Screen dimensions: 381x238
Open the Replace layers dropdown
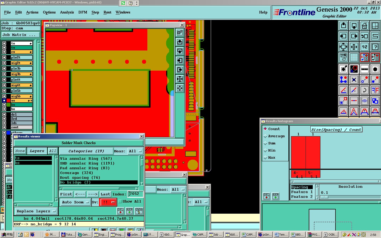tap(36, 211)
